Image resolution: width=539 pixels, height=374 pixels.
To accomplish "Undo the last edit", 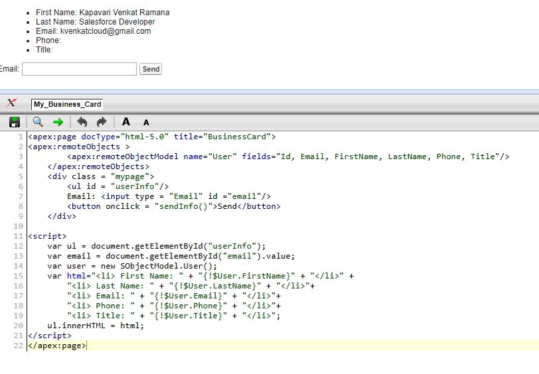I will pyautogui.click(x=82, y=122).
